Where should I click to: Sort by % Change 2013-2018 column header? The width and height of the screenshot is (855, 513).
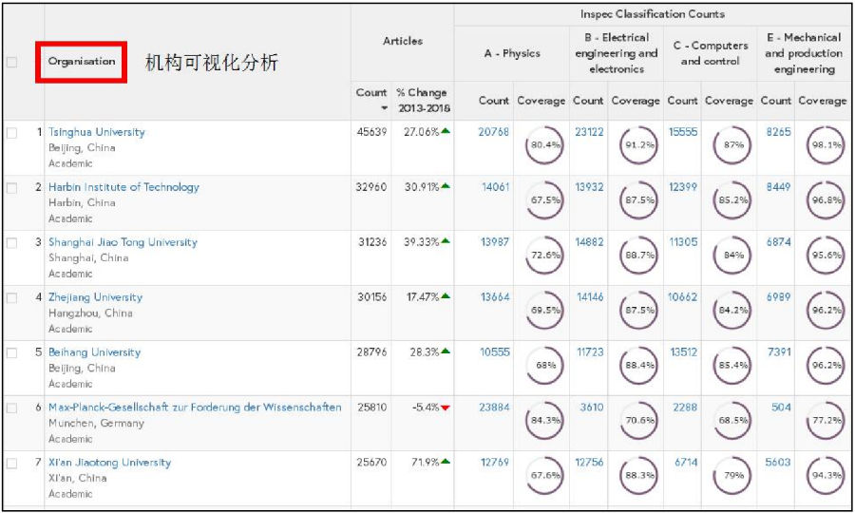[421, 100]
